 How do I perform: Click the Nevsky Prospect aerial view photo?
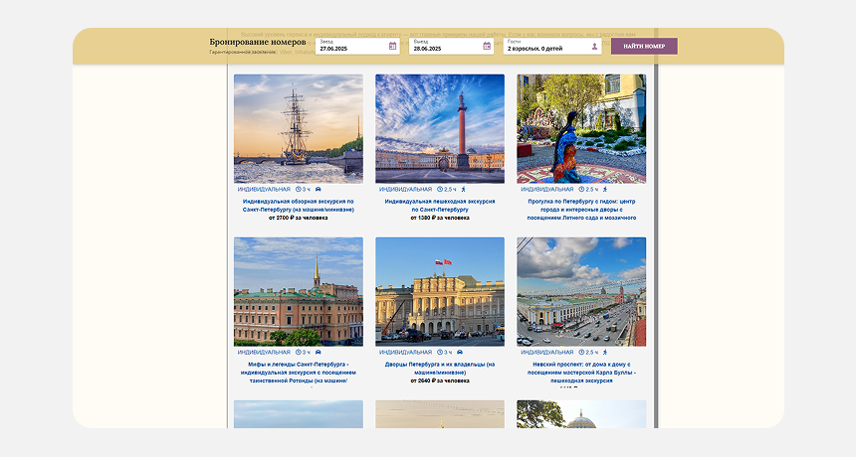[x=581, y=291]
